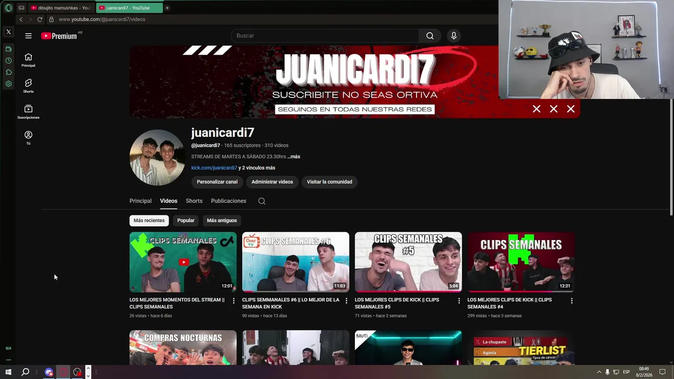Open the kick.com/juanicardi7 link

[x=214, y=168]
